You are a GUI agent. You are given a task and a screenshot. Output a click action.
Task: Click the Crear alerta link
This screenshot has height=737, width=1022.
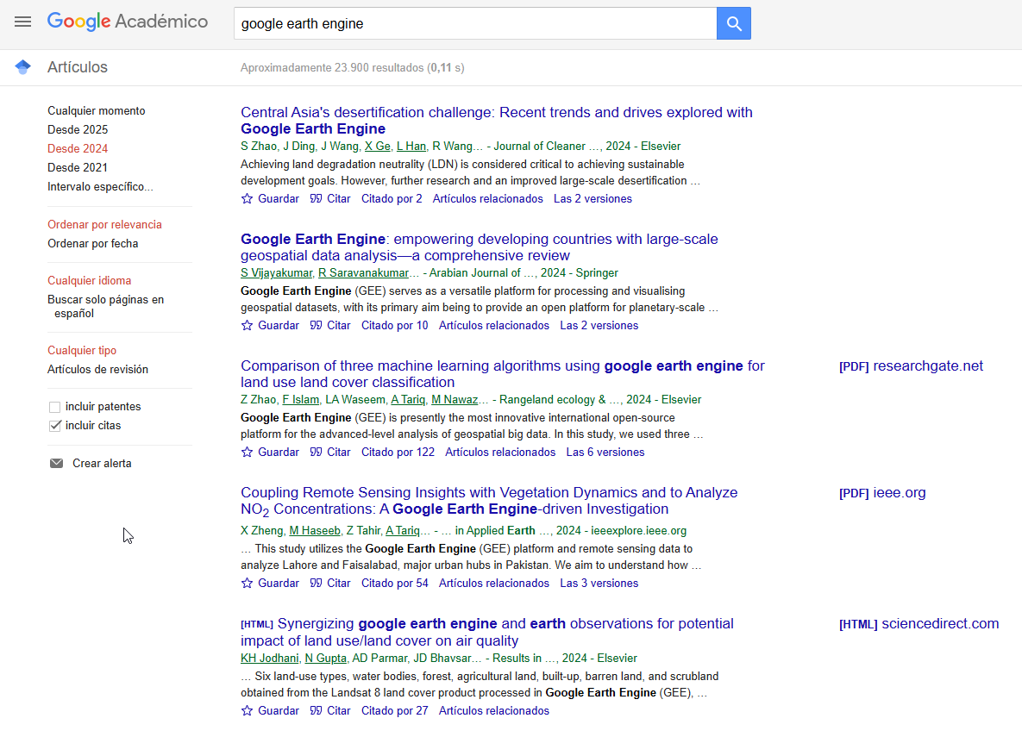[x=102, y=463]
